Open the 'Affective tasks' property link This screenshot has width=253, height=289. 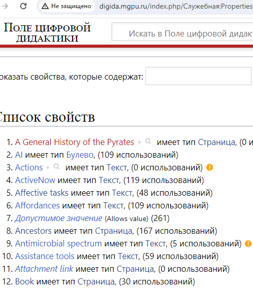pos(42,193)
